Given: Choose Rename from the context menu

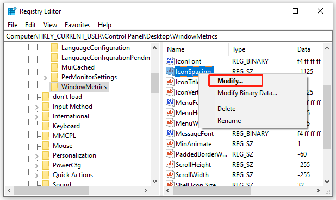Looking at the screenshot, I should (x=229, y=121).
